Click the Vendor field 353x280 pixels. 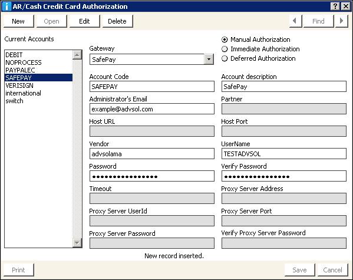coord(152,154)
